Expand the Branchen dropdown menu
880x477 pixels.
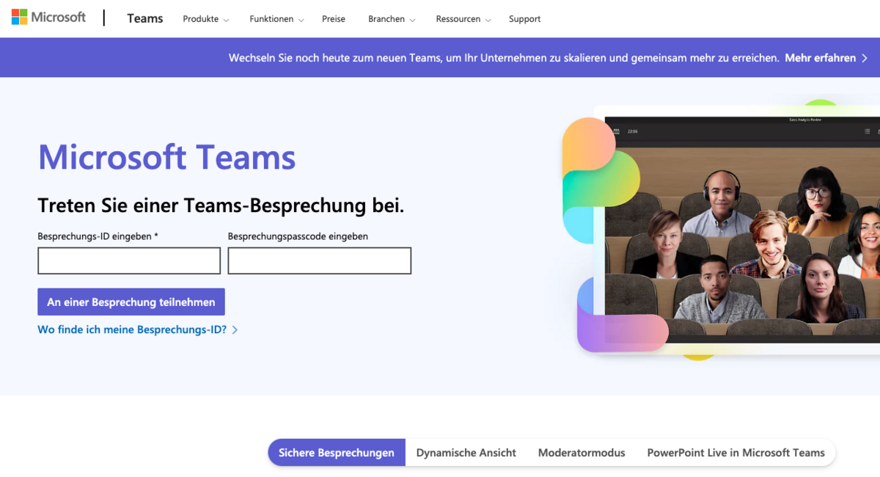tap(391, 19)
